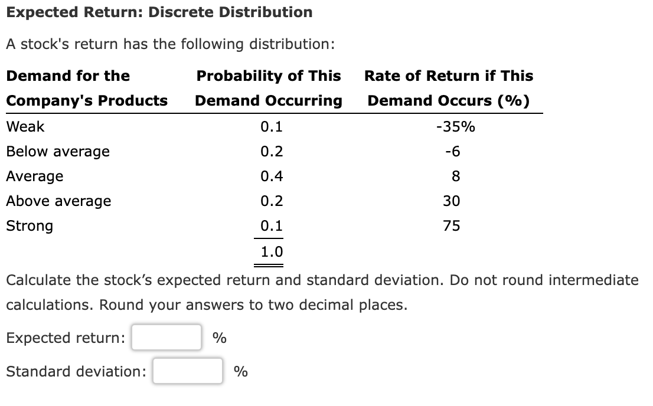Select the heading Expected Return: Discrete Distribution

click(158, 12)
